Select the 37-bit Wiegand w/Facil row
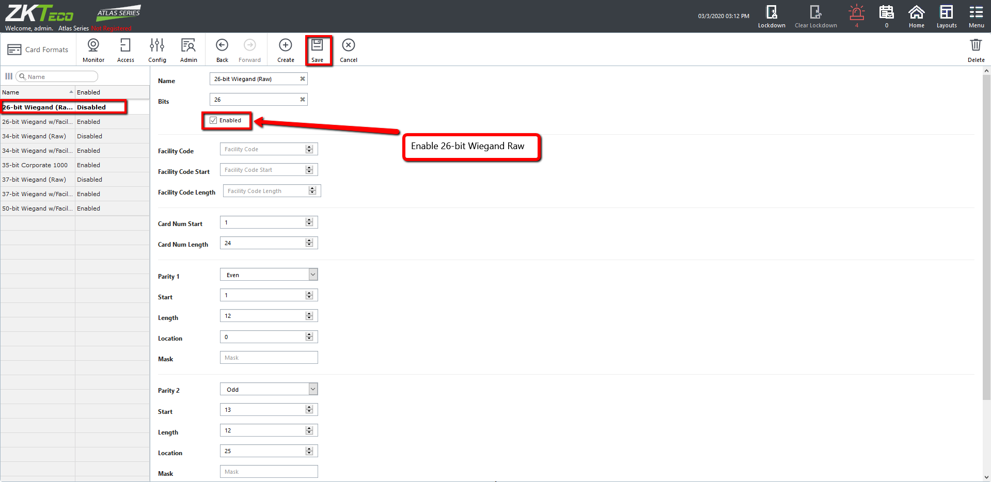The height and width of the screenshot is (482, 991). [x=75, y=194]
